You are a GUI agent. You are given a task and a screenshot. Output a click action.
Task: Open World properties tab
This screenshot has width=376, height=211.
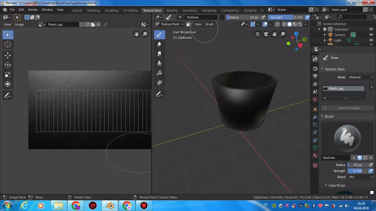315,99
